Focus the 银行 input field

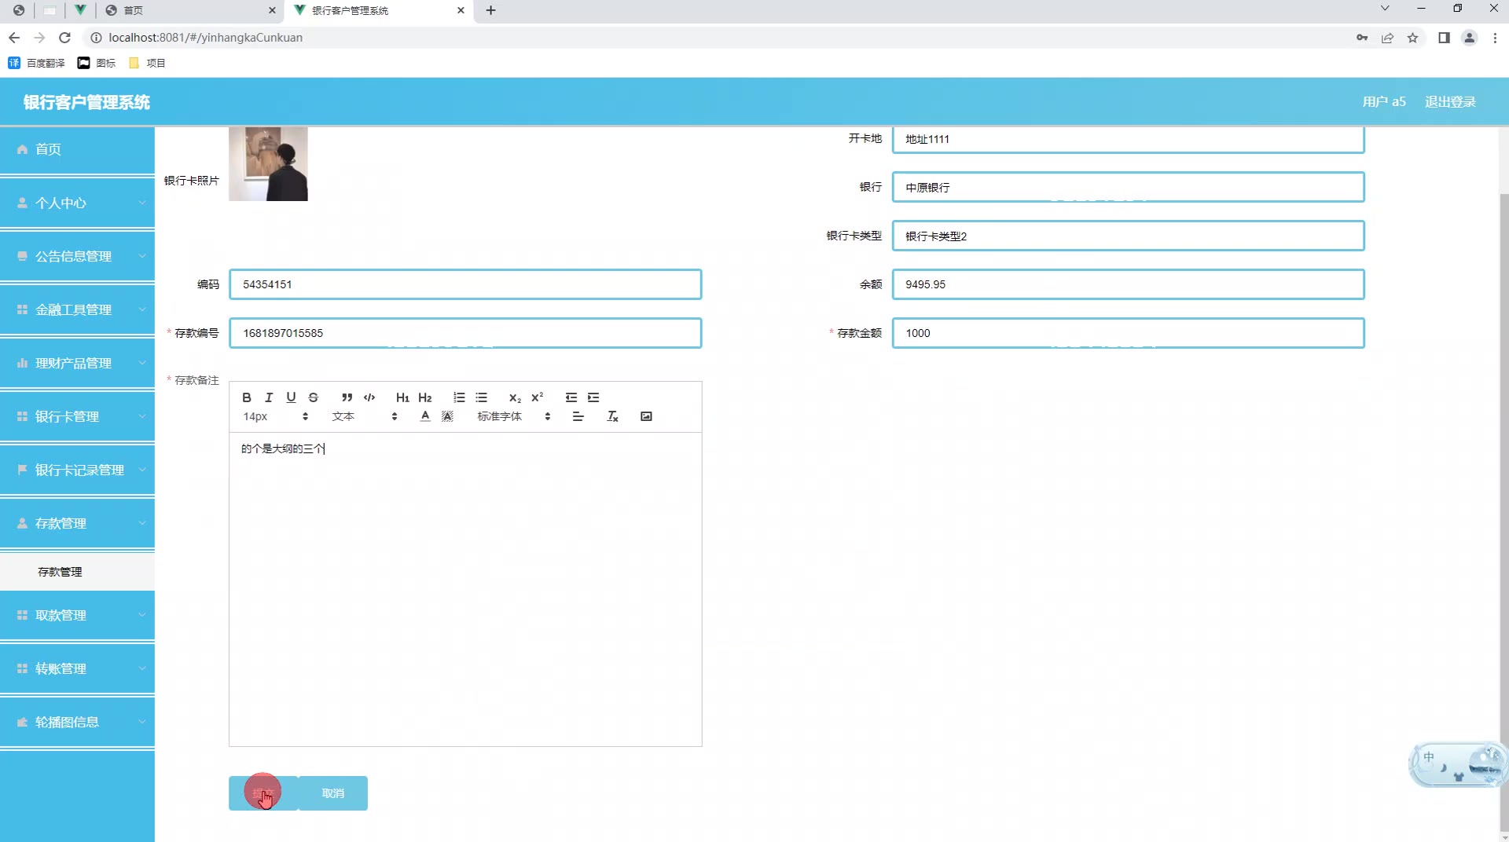coord(1128,187)
